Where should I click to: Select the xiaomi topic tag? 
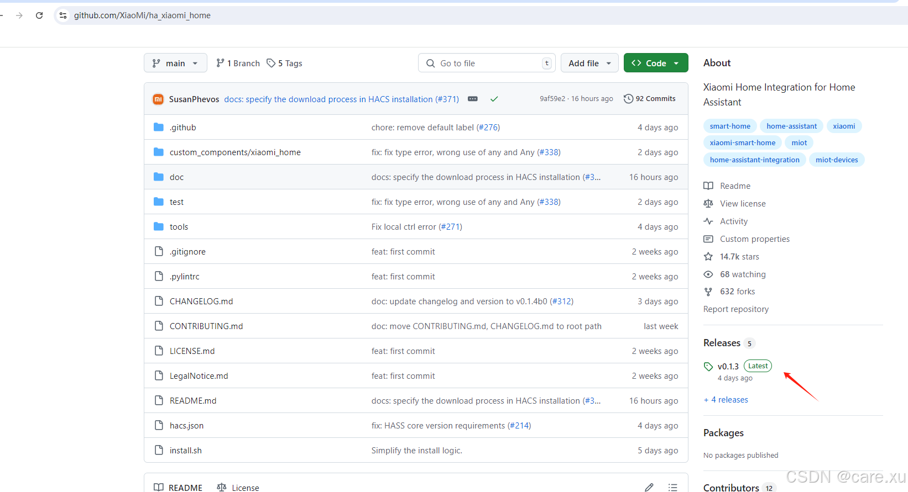coord(844,126)
